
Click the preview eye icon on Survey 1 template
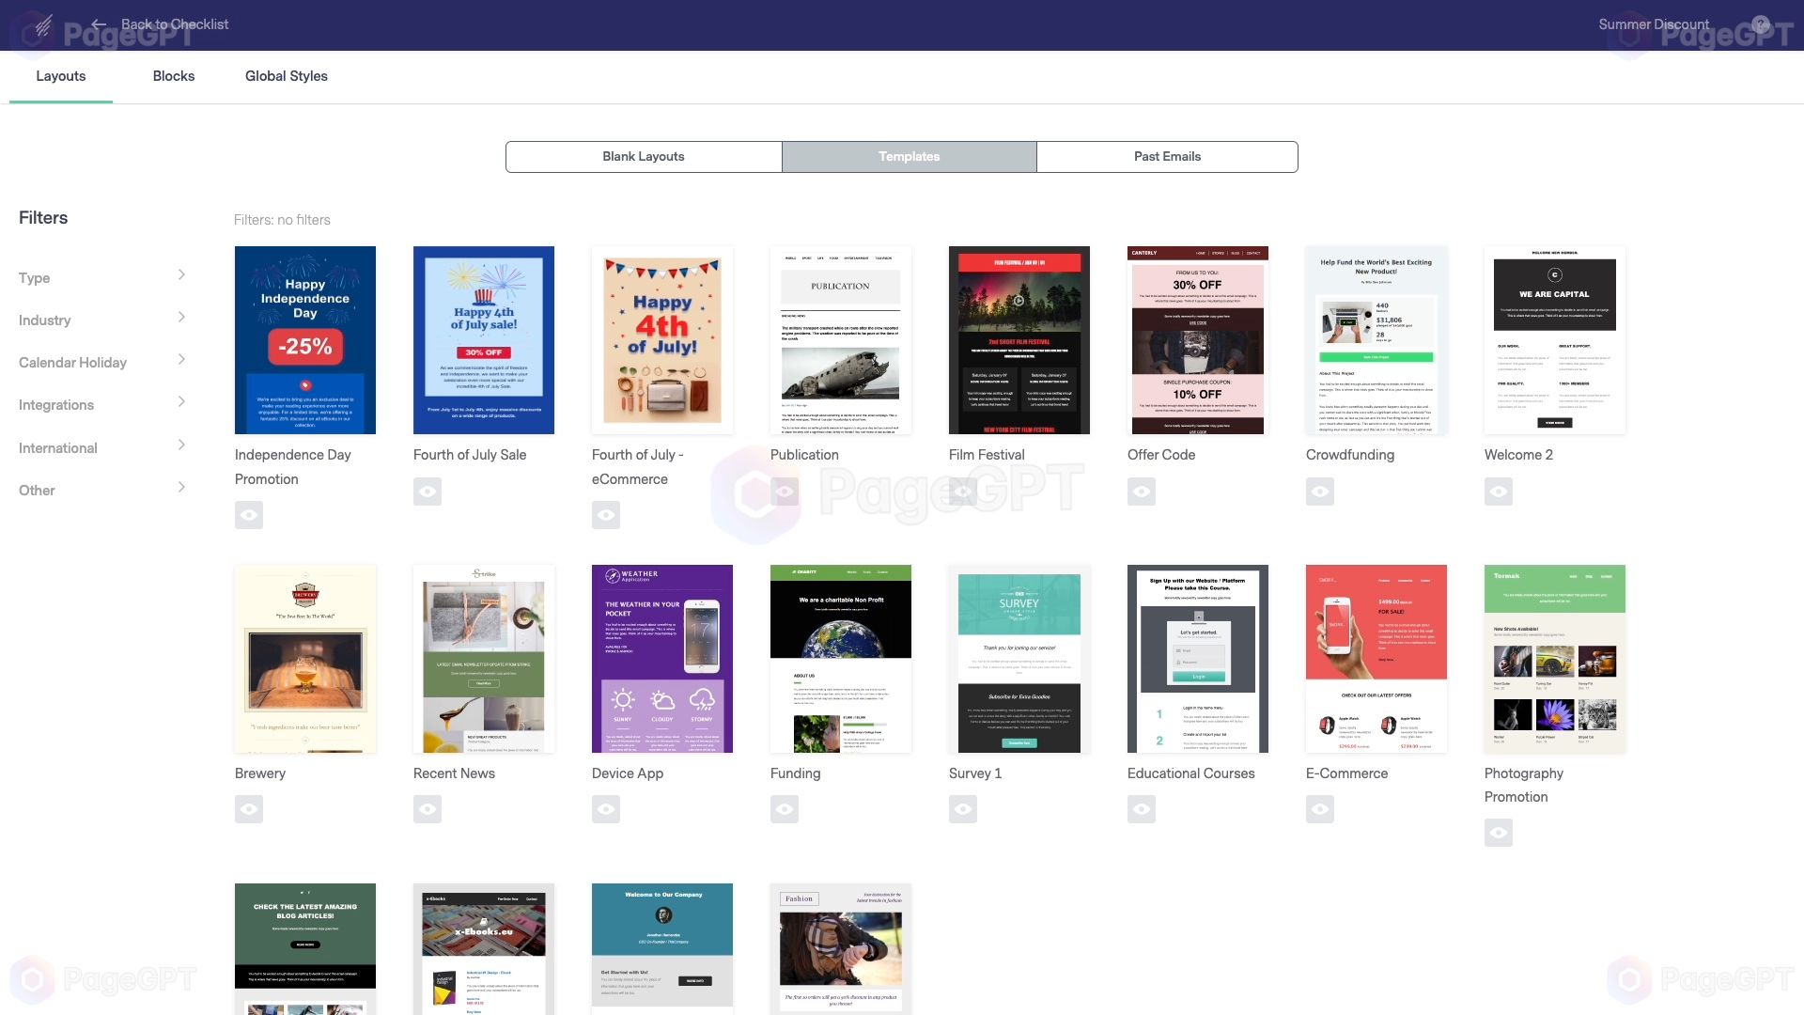tap(963, 809)
